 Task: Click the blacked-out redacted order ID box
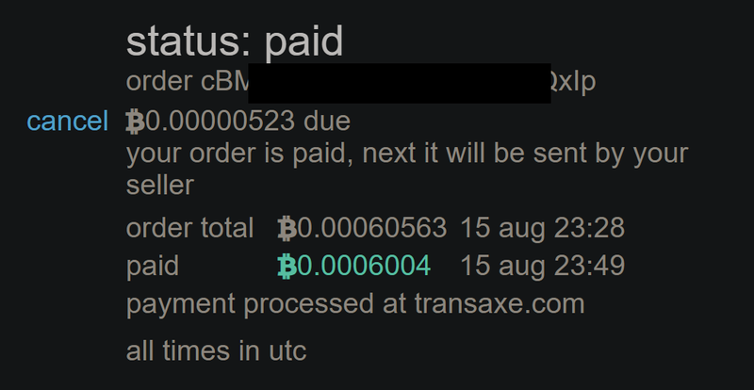tap(399, 83)
